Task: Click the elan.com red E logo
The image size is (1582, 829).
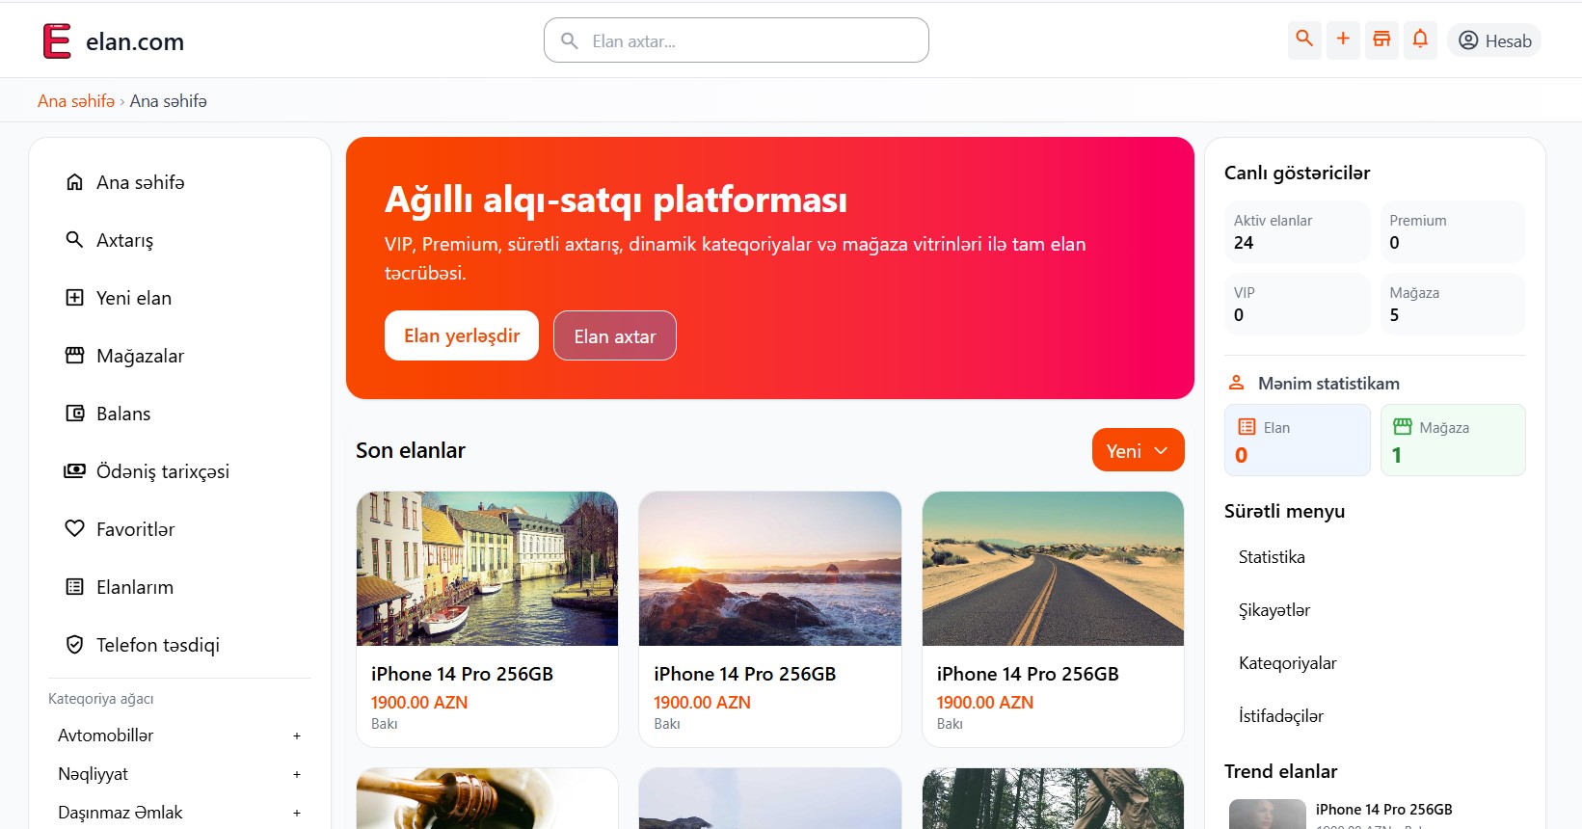Action: point(57,41)
